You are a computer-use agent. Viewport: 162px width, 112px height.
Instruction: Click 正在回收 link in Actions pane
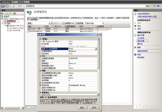point(141,38)
